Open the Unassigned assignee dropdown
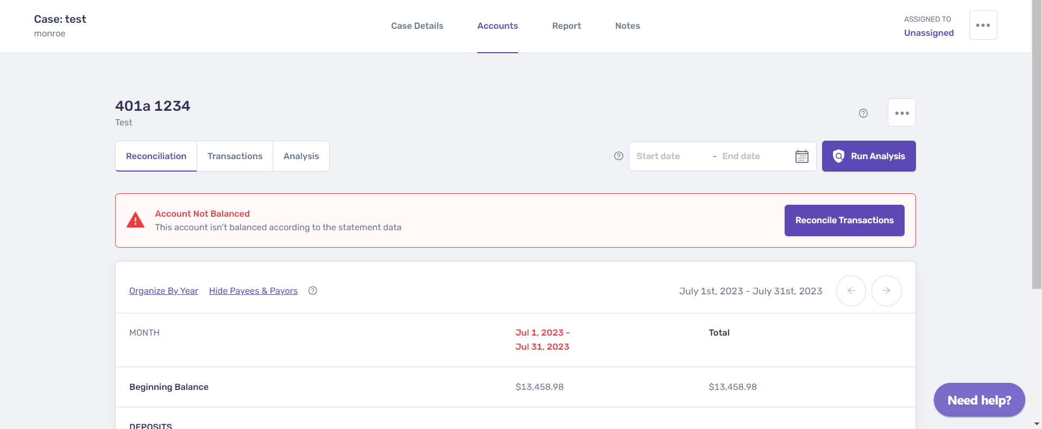The image size is (1042, 429). 929,33
